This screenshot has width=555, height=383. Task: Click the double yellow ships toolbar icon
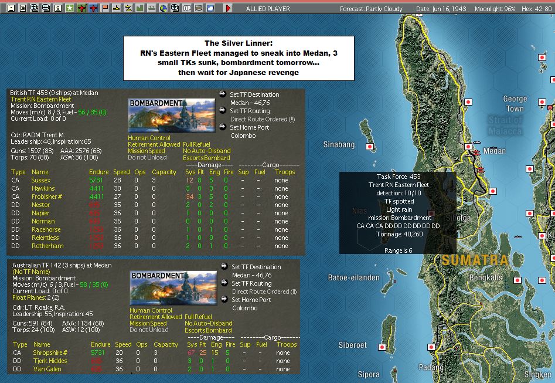(128, 8)
